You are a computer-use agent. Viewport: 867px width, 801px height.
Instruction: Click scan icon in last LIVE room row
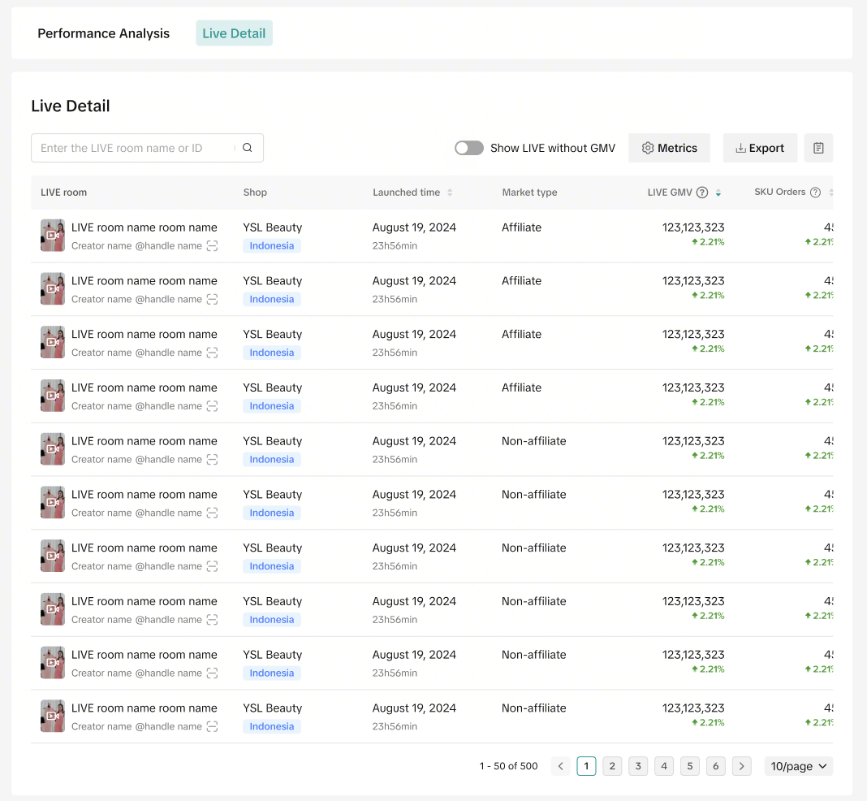point(212,726)
